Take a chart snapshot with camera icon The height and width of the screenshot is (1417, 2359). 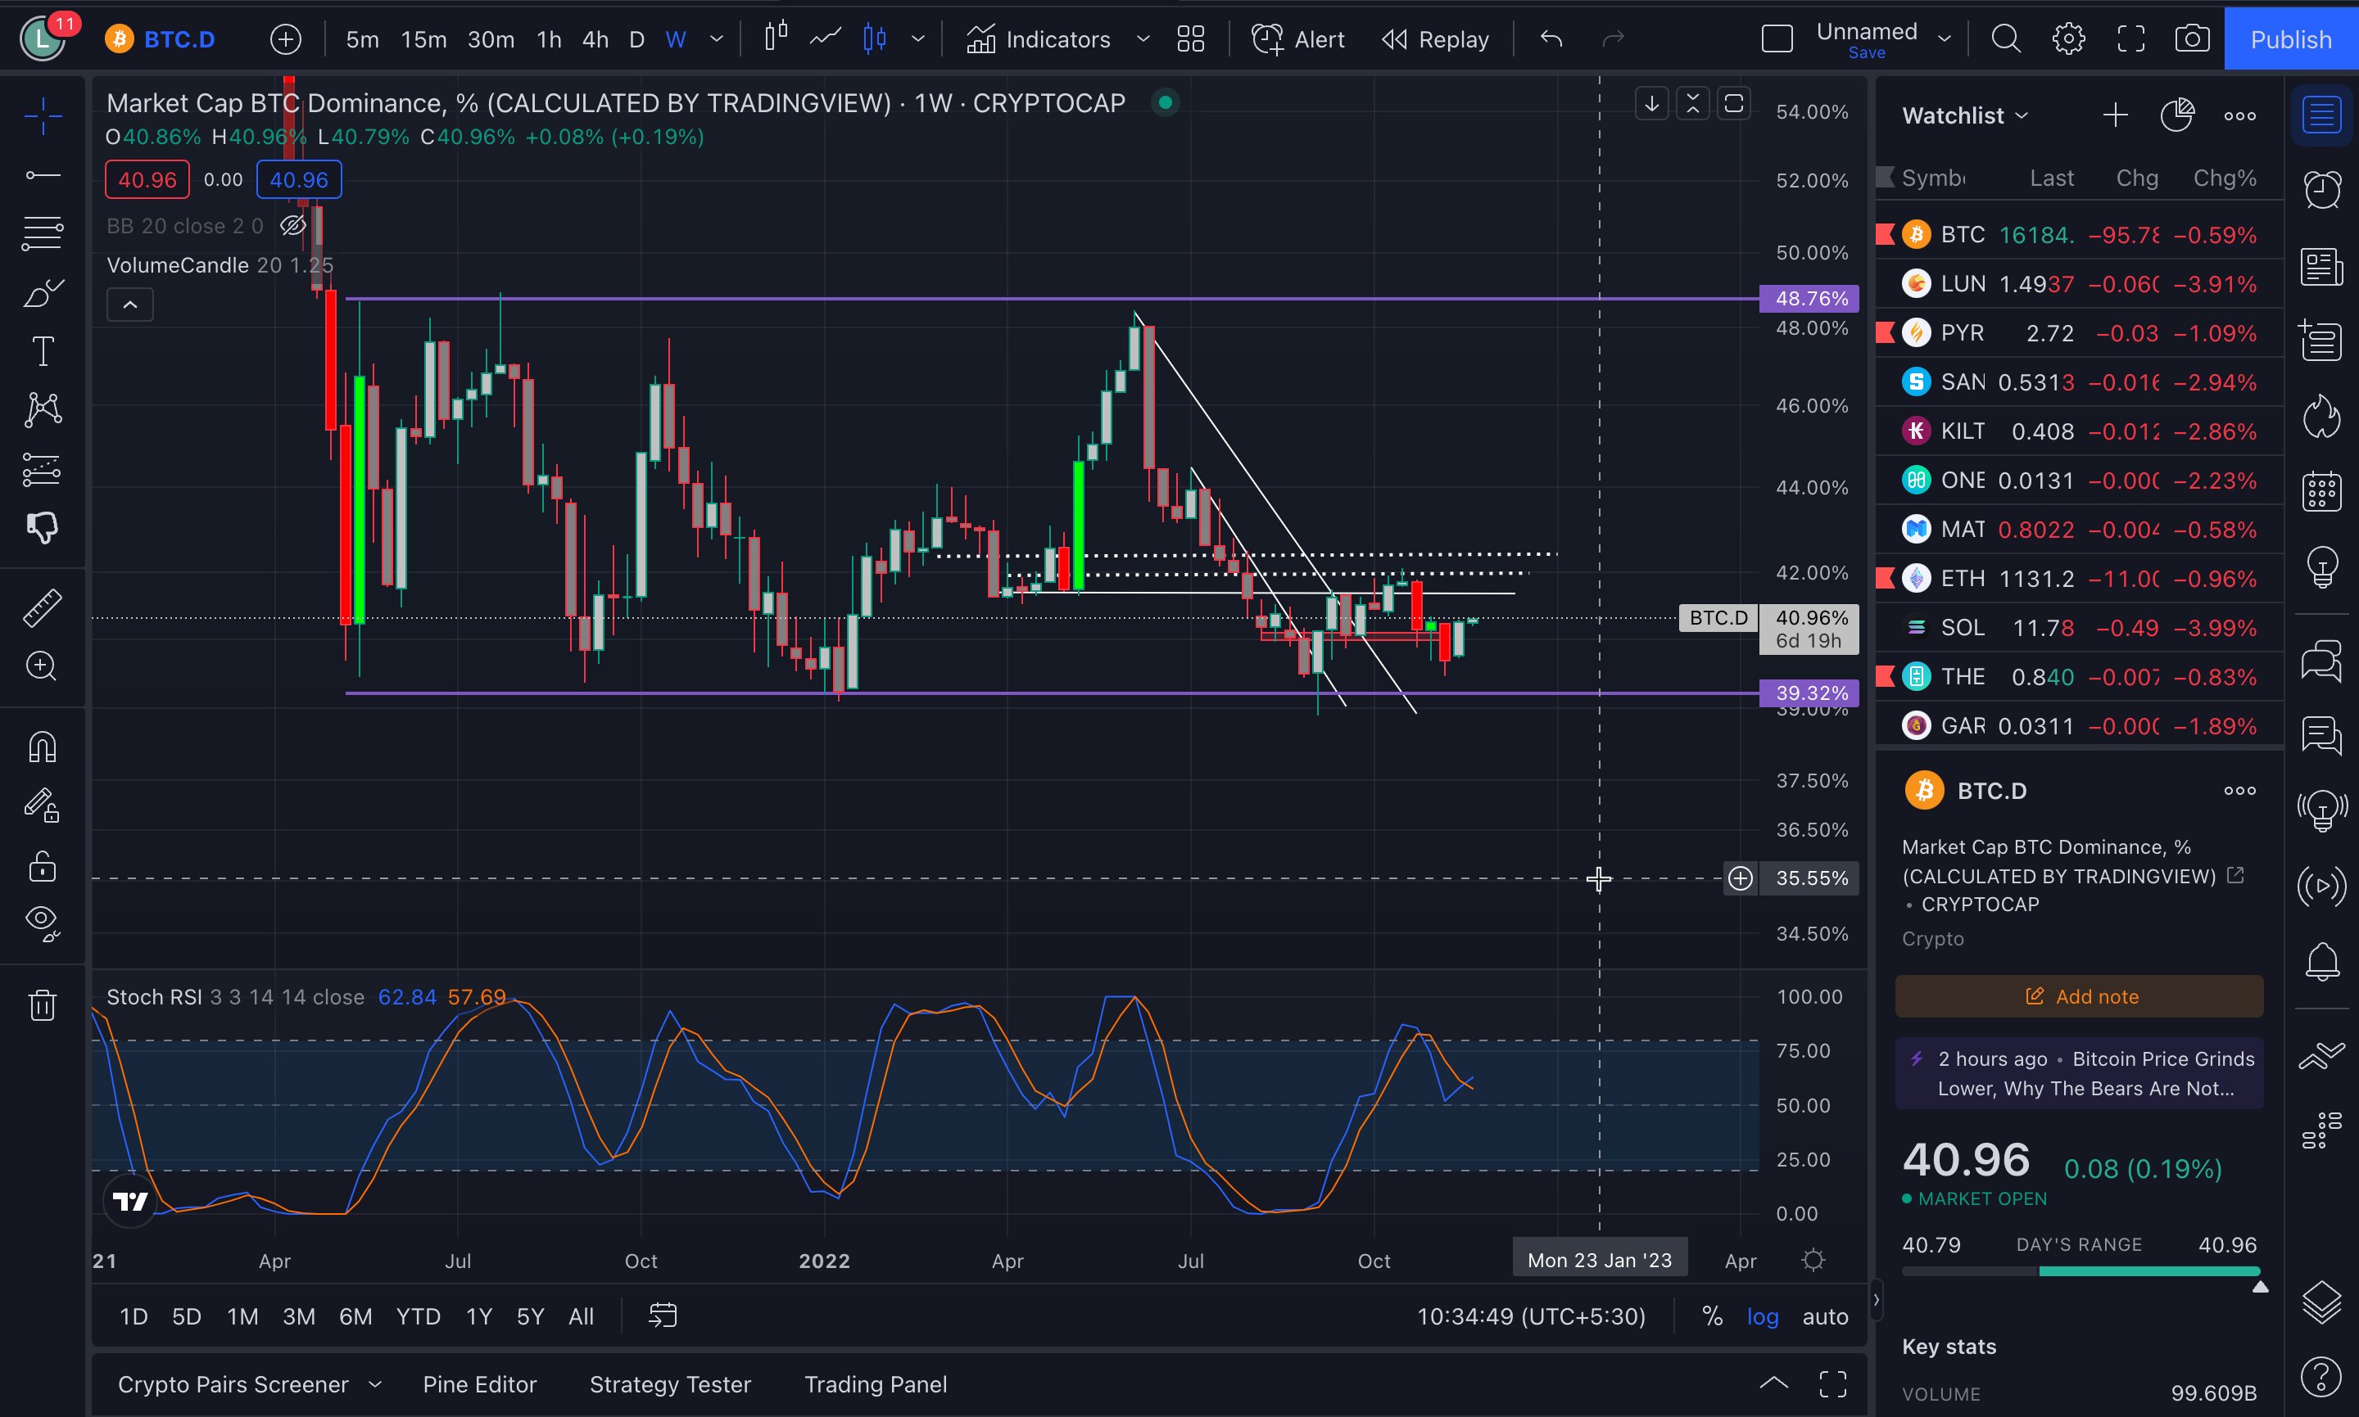pyautogui.click(x=2191, y=39)
